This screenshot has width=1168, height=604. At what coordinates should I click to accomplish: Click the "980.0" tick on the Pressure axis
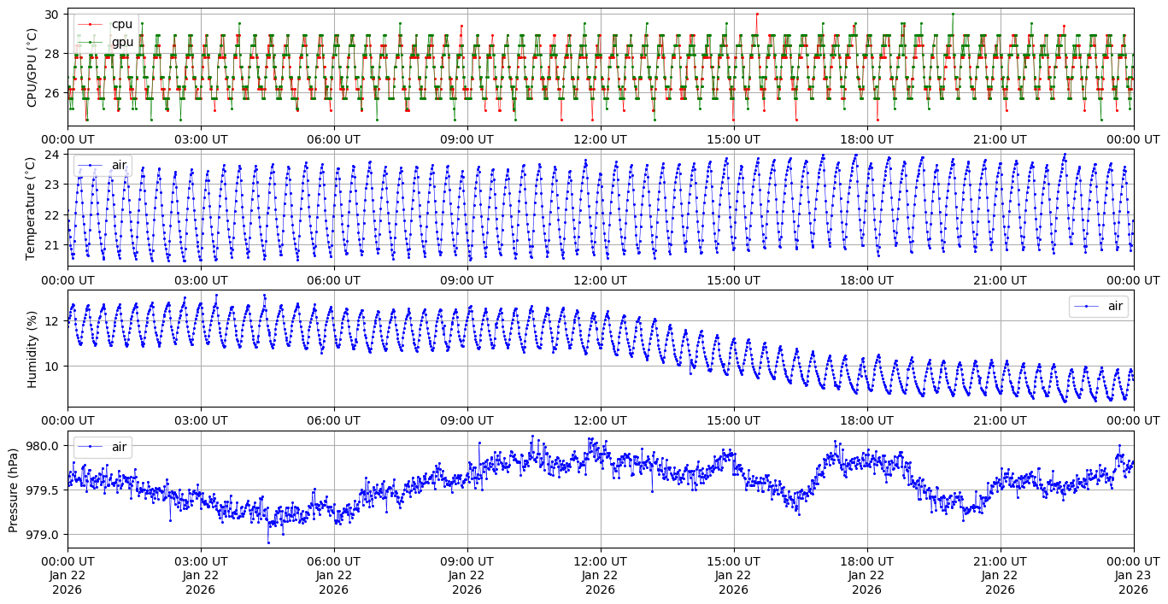click(44, 446)
